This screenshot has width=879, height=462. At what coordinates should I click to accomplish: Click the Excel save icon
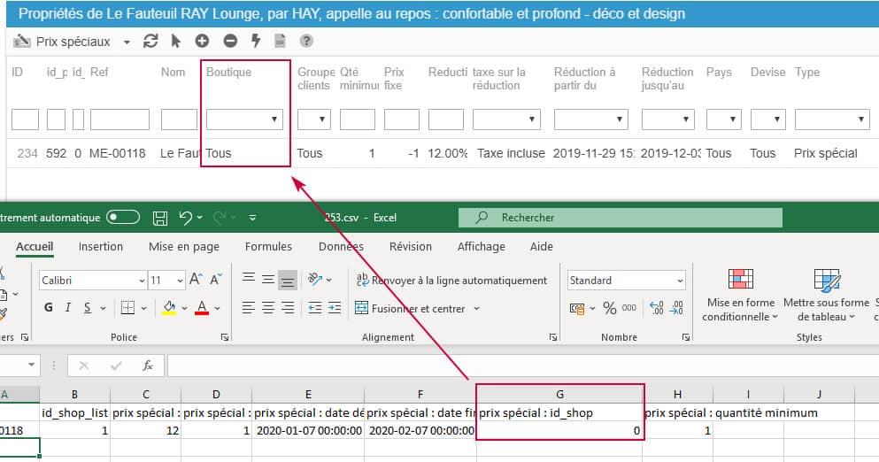160,217
